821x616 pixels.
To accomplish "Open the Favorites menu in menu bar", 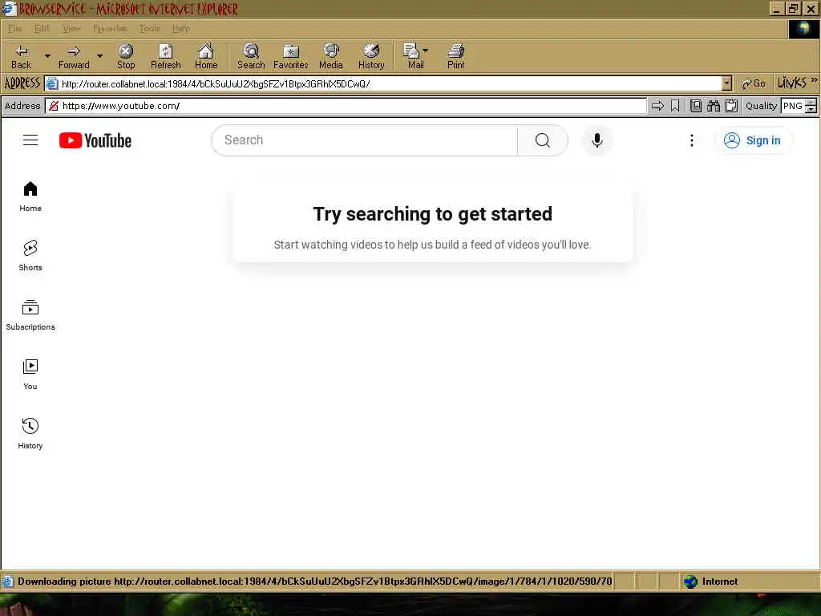I will coord(110,28).
